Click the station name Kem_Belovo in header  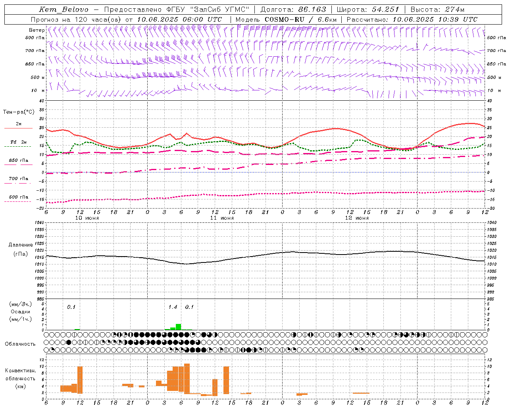64,10
